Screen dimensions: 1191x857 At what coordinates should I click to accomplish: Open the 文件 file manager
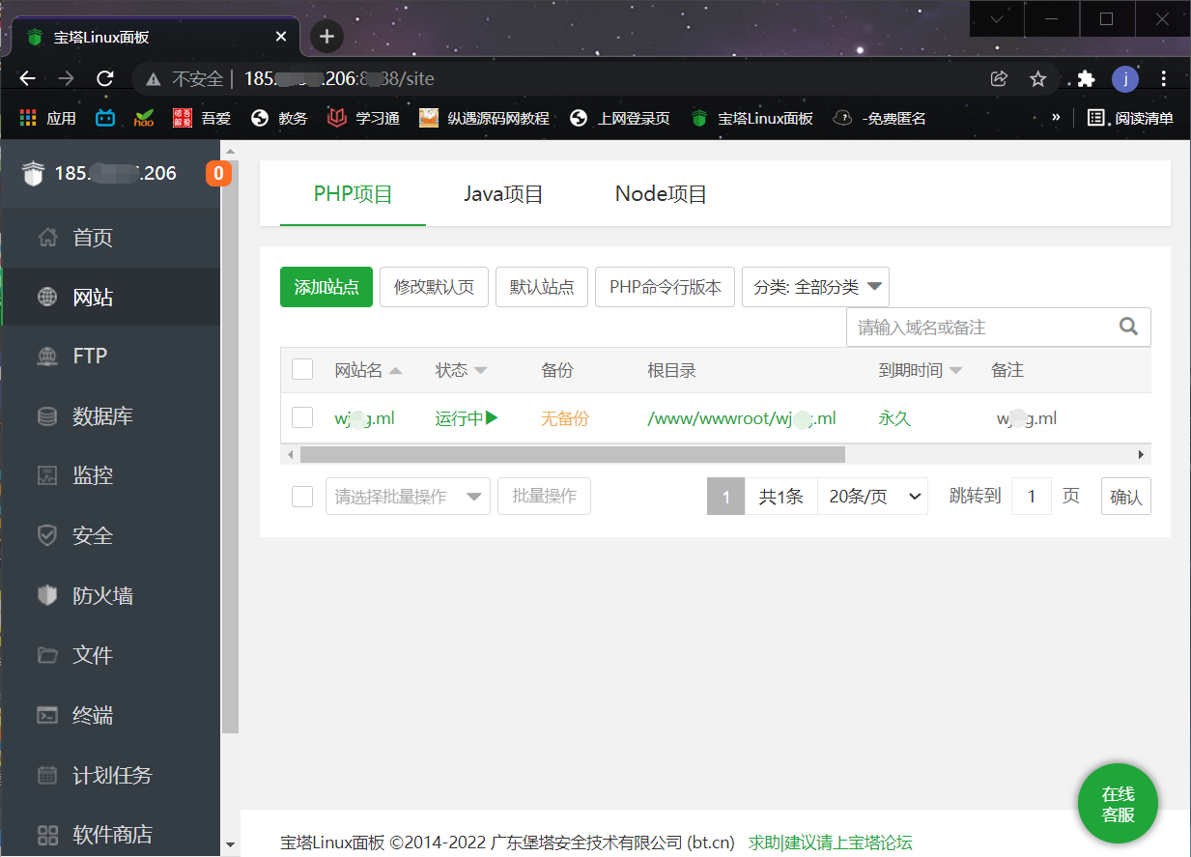click(x=110, y=655)
